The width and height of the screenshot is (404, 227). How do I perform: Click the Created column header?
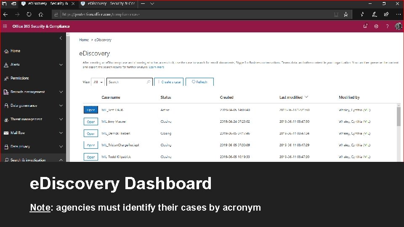(x=226, y=97)
